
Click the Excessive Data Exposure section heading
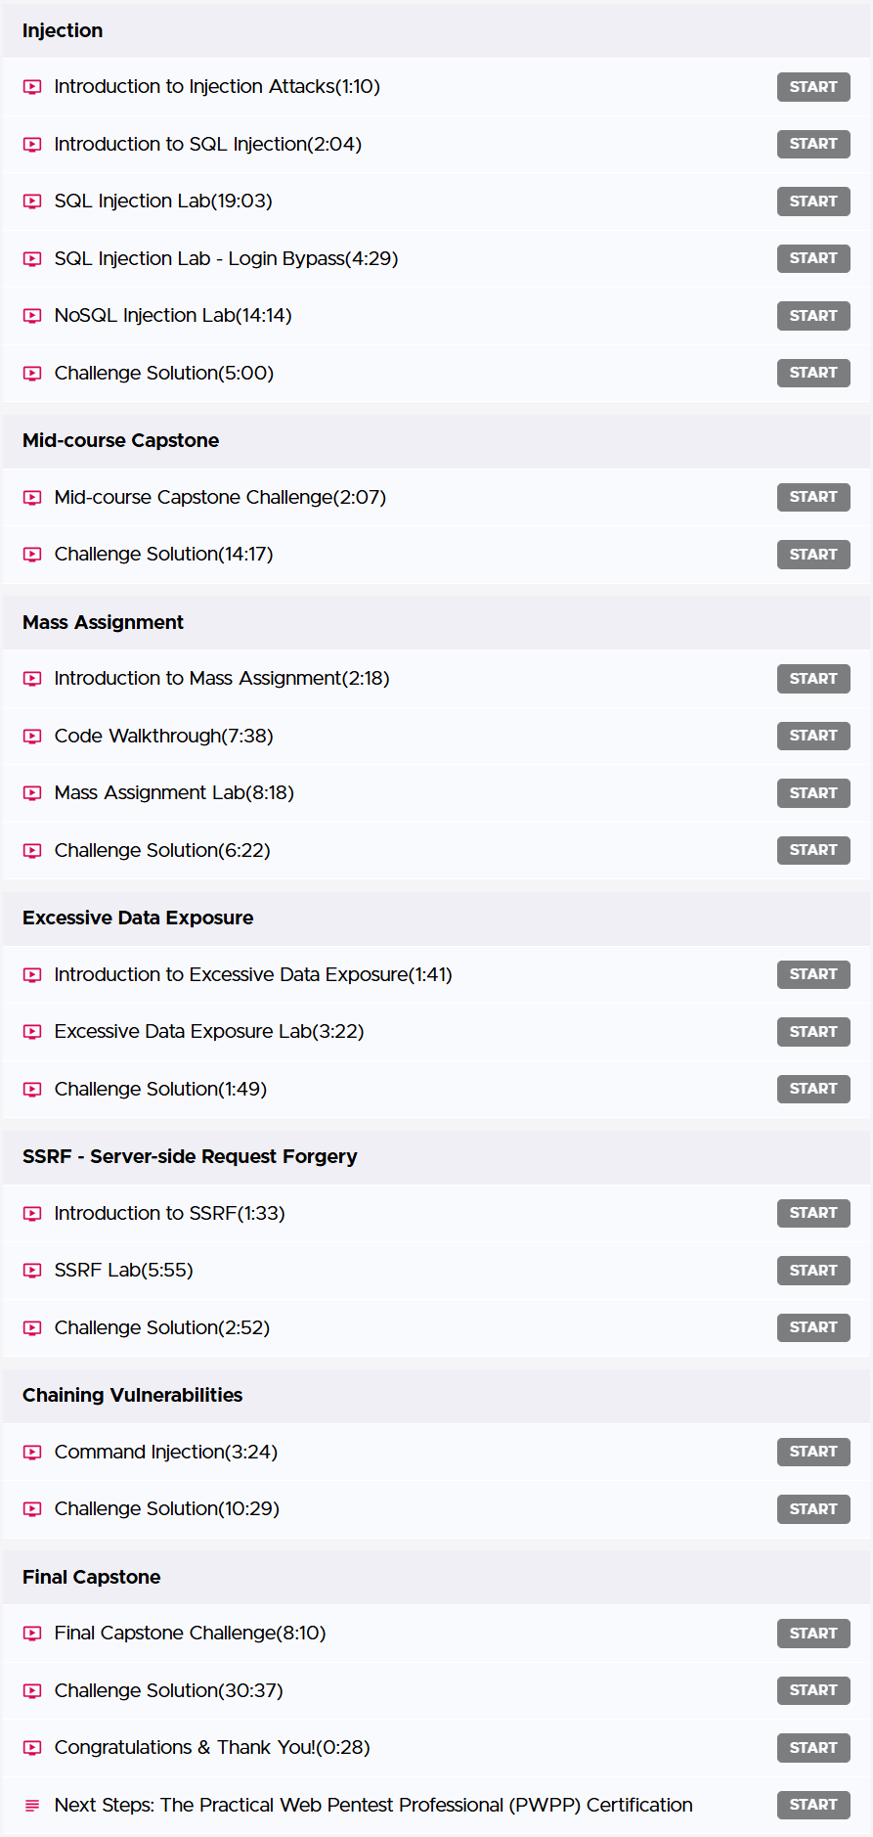click(x=138, y=918)
